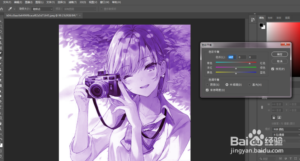Collapse the right panels with double-arrow
300x161 pixels.
point(255,14)
